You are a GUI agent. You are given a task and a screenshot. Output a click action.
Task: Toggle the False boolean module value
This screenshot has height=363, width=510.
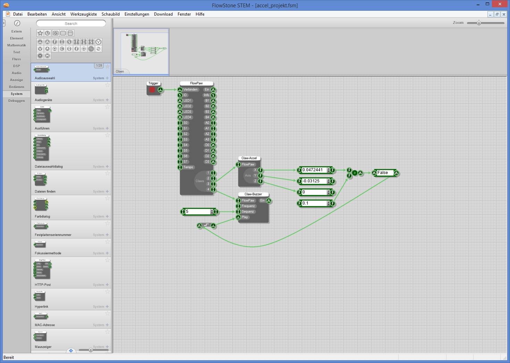(x=385, y=173)
